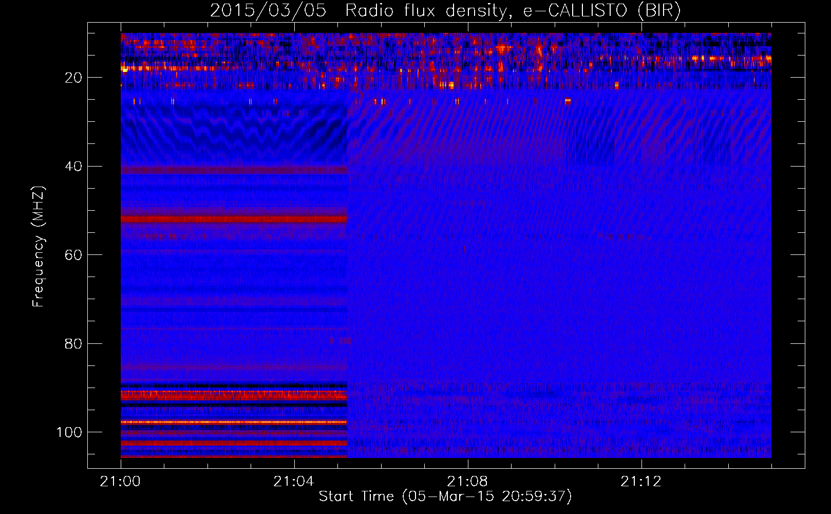Screen dimensions: 831x514
Task: Click the 'Frequency (MHZ)' y-axis label
Action: click(x=39, y=247)
